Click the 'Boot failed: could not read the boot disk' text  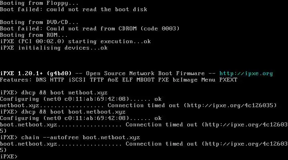coord(74,9)
